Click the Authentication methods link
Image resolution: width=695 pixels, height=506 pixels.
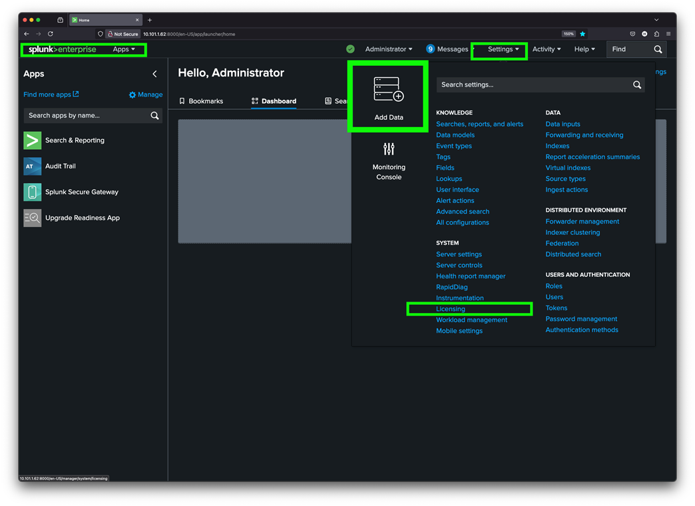point(582,330)
